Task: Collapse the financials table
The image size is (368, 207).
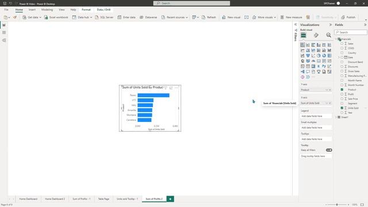Action: 336,39
